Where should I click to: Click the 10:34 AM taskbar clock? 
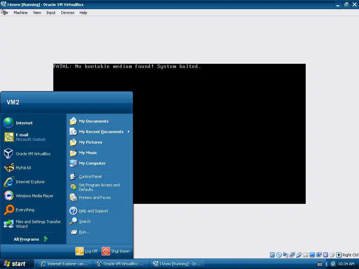pyautogui.click(x=346, y=264)
